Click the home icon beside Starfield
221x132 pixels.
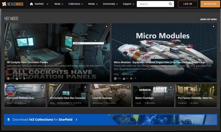point(31,4)
